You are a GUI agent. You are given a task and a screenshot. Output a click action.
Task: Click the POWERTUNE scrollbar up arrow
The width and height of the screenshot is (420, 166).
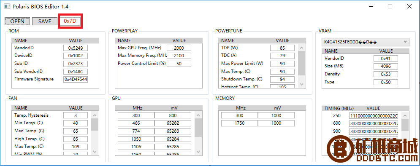point(302,48)
